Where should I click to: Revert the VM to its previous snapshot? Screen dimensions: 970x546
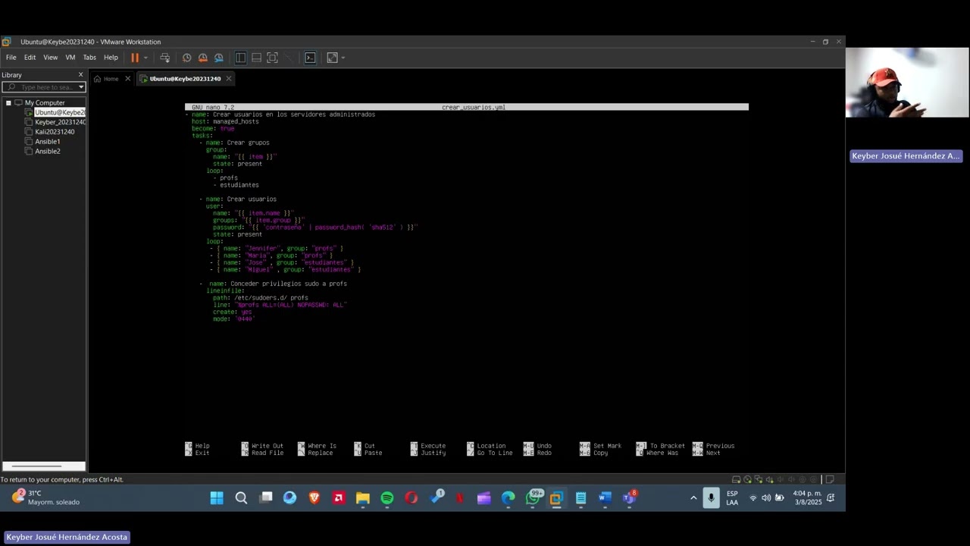click(202, 58)
